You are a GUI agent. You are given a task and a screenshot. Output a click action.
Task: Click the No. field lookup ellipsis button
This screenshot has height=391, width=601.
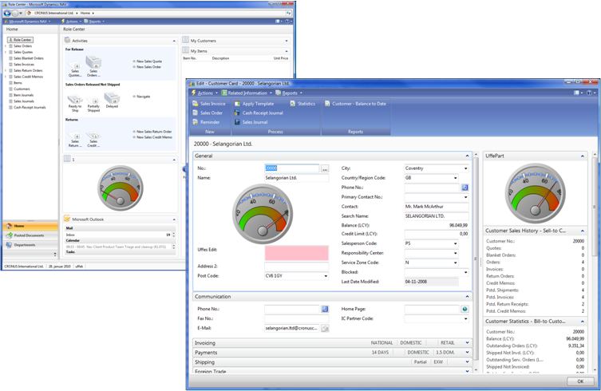click(325, 168)
